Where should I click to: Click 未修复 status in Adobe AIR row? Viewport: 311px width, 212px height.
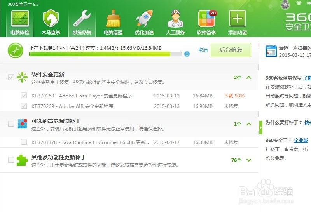pos(231,106)
